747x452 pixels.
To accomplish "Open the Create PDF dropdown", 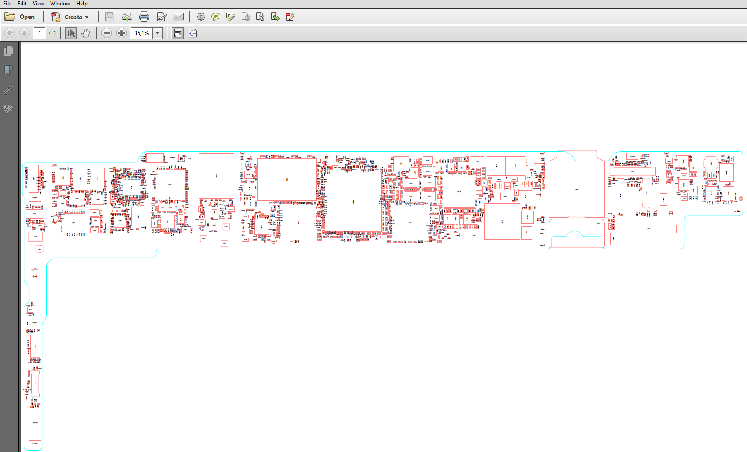I will [70, 17].
